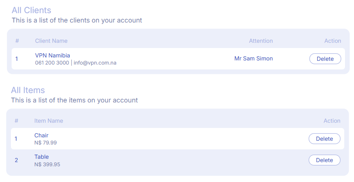Click the Attention column header
Image resolution: width=354 pixels, height=182 pixels.
tap(261, 41)
